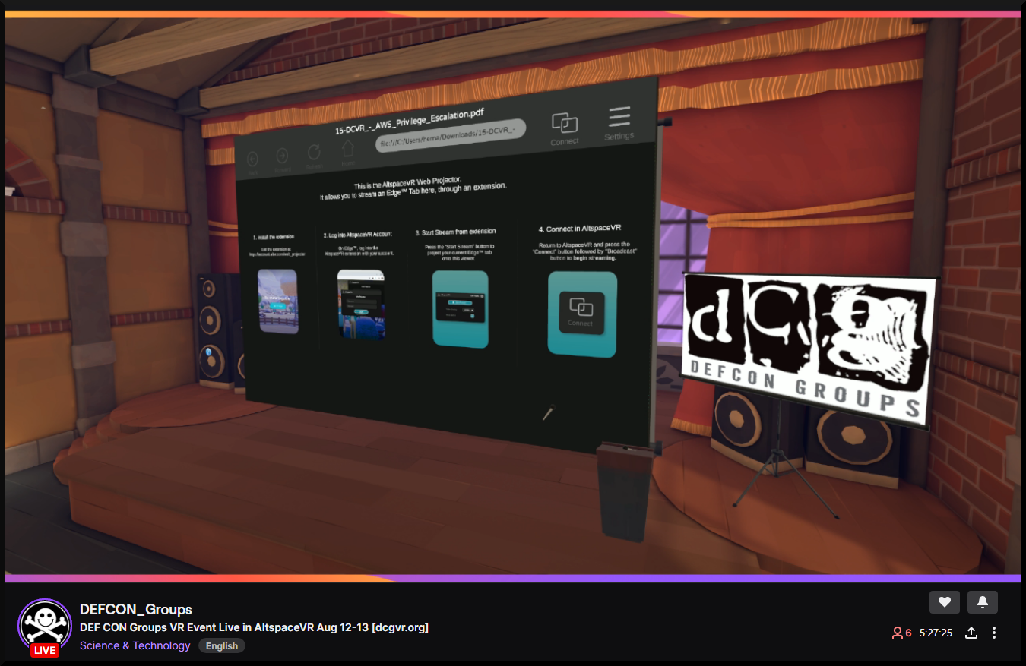Open the DEFCON_Groups channel name link
The image size is (1026, 666).
tap(135, 609)
